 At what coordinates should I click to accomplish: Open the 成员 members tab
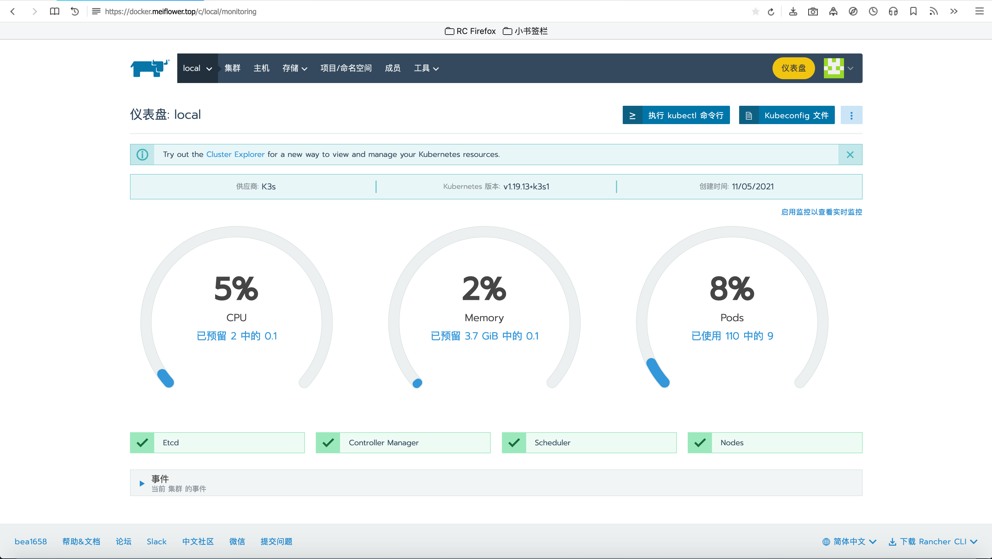point(392,68)
